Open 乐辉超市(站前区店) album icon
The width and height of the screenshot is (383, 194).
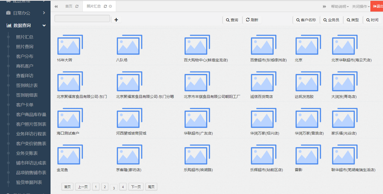(x=263, y=154)
